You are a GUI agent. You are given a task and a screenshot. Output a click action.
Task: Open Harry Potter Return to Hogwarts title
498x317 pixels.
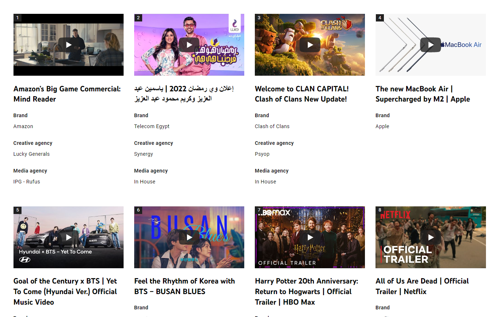pyautogui.click(x=306, y=292)
